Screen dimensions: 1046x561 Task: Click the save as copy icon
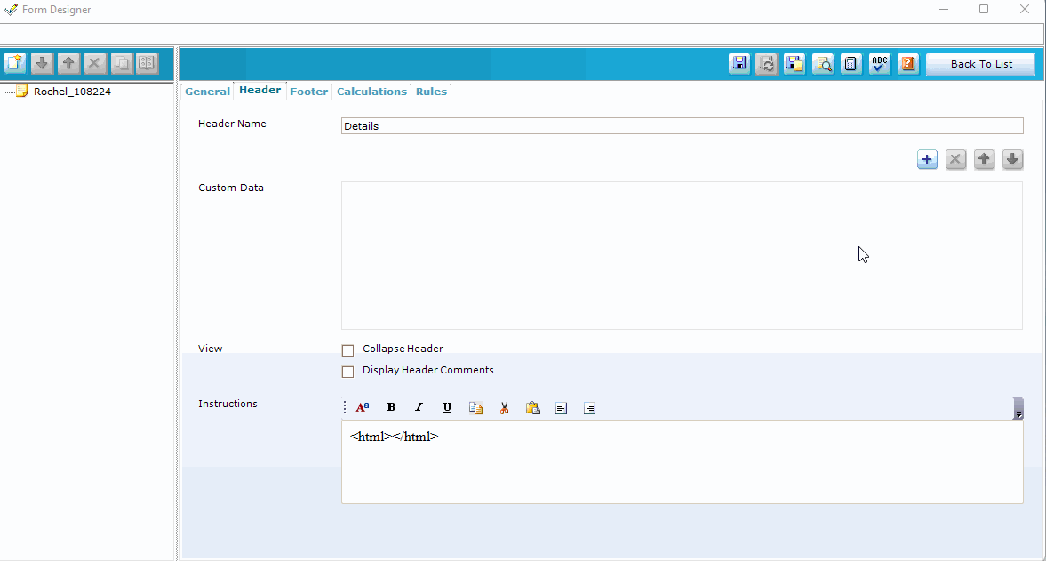[x=794, y=64]
